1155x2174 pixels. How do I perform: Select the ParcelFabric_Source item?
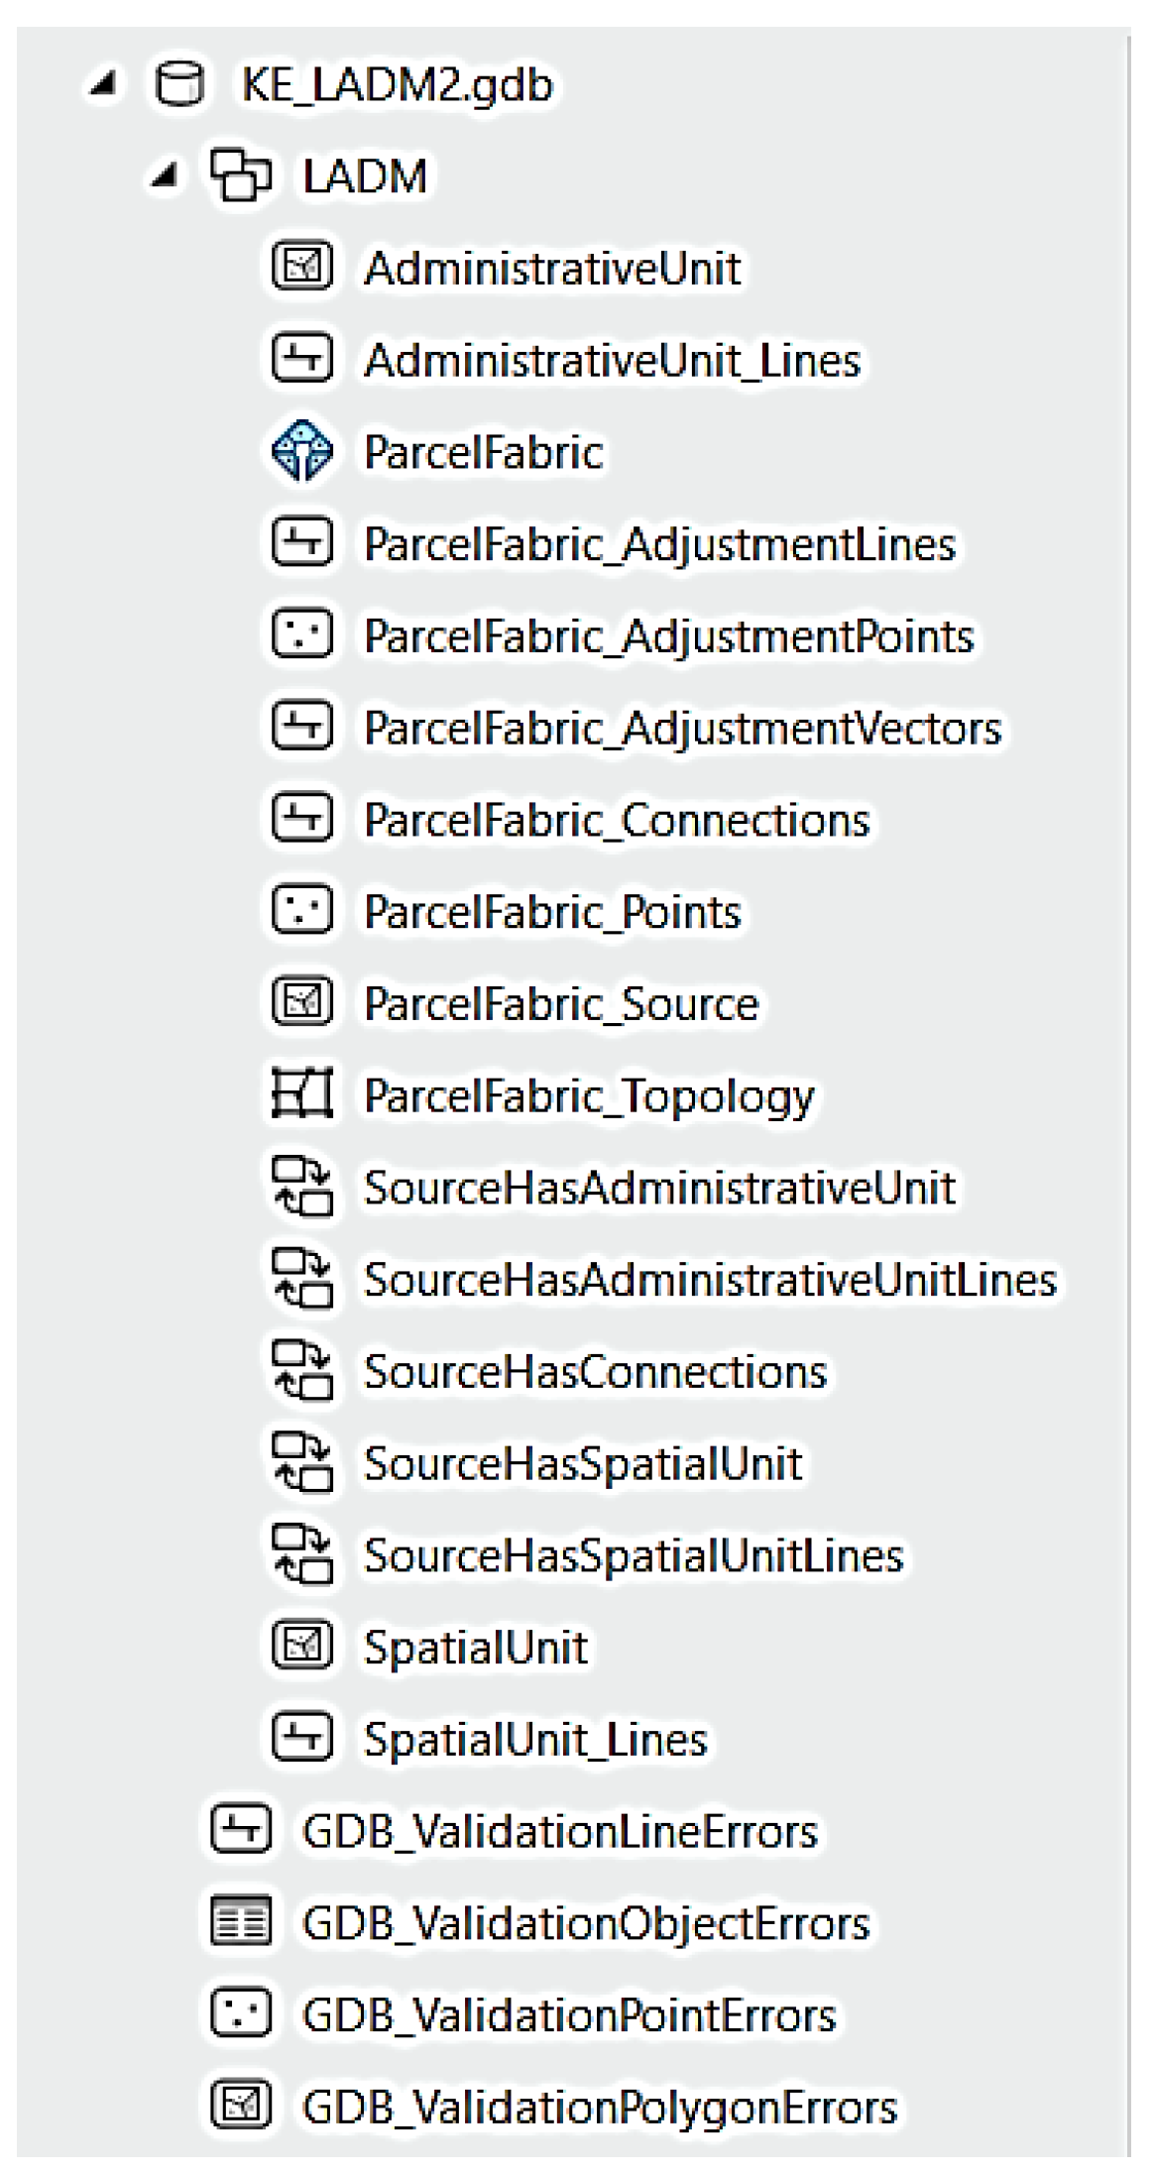point(561,1004)
